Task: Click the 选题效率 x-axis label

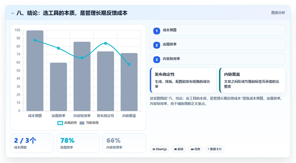Action: click(58, 116)
